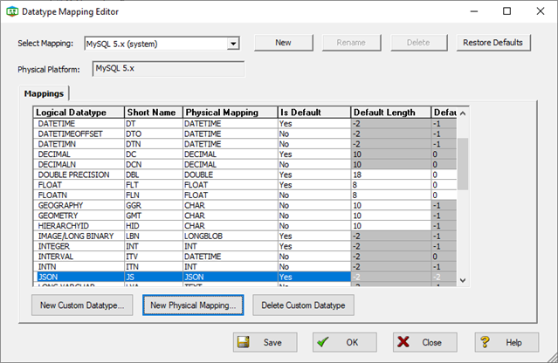Click the Default Length column header
Image resolution: width=558 pixels, height=363 pixels.
390,113
